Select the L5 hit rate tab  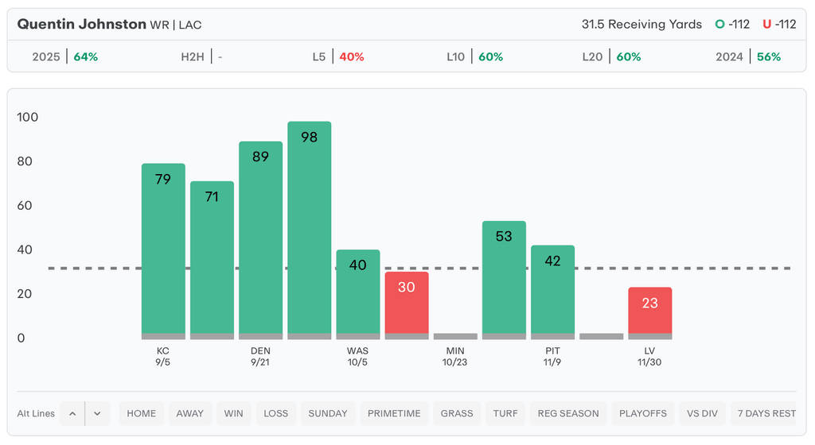pyautogui.click(x=338, y=57)
